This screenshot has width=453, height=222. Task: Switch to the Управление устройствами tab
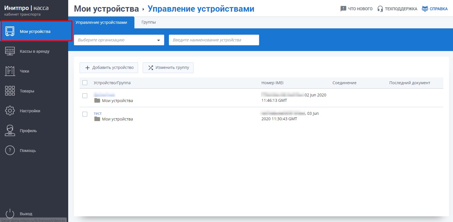[x=101, y=22]
